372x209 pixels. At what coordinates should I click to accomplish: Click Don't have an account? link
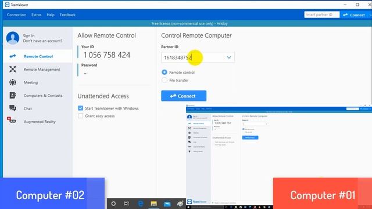pyautogui.click(x=42, y=41)
